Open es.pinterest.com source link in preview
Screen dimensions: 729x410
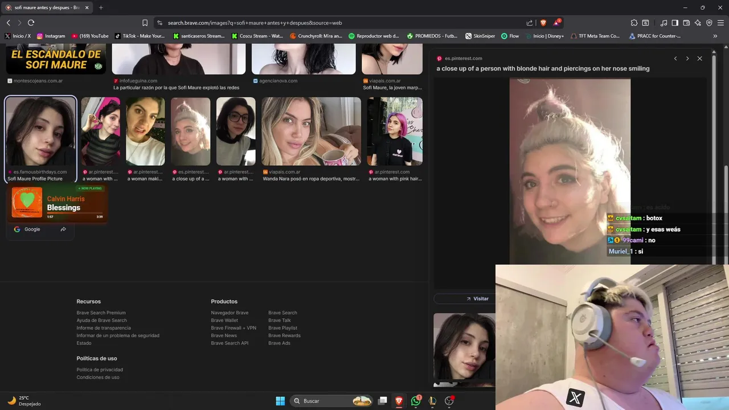463,58
